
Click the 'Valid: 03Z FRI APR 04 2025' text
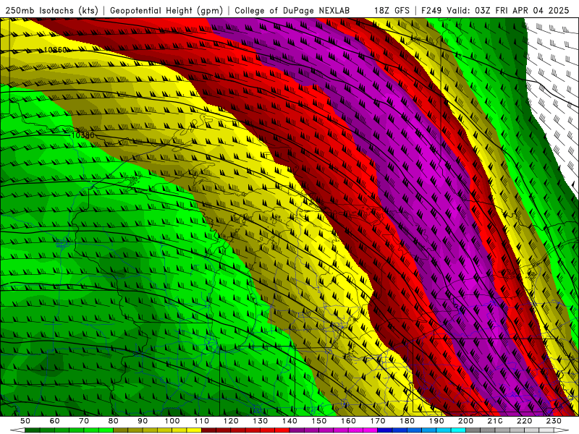(508, 11)
